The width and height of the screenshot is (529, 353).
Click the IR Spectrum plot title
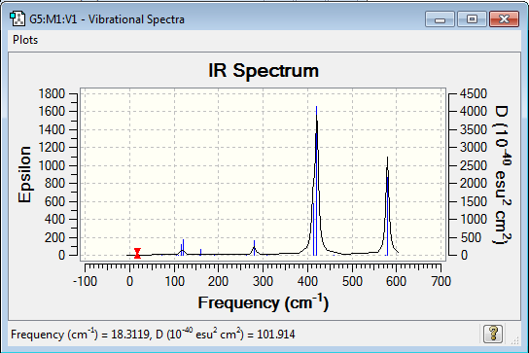click(264, 71)
